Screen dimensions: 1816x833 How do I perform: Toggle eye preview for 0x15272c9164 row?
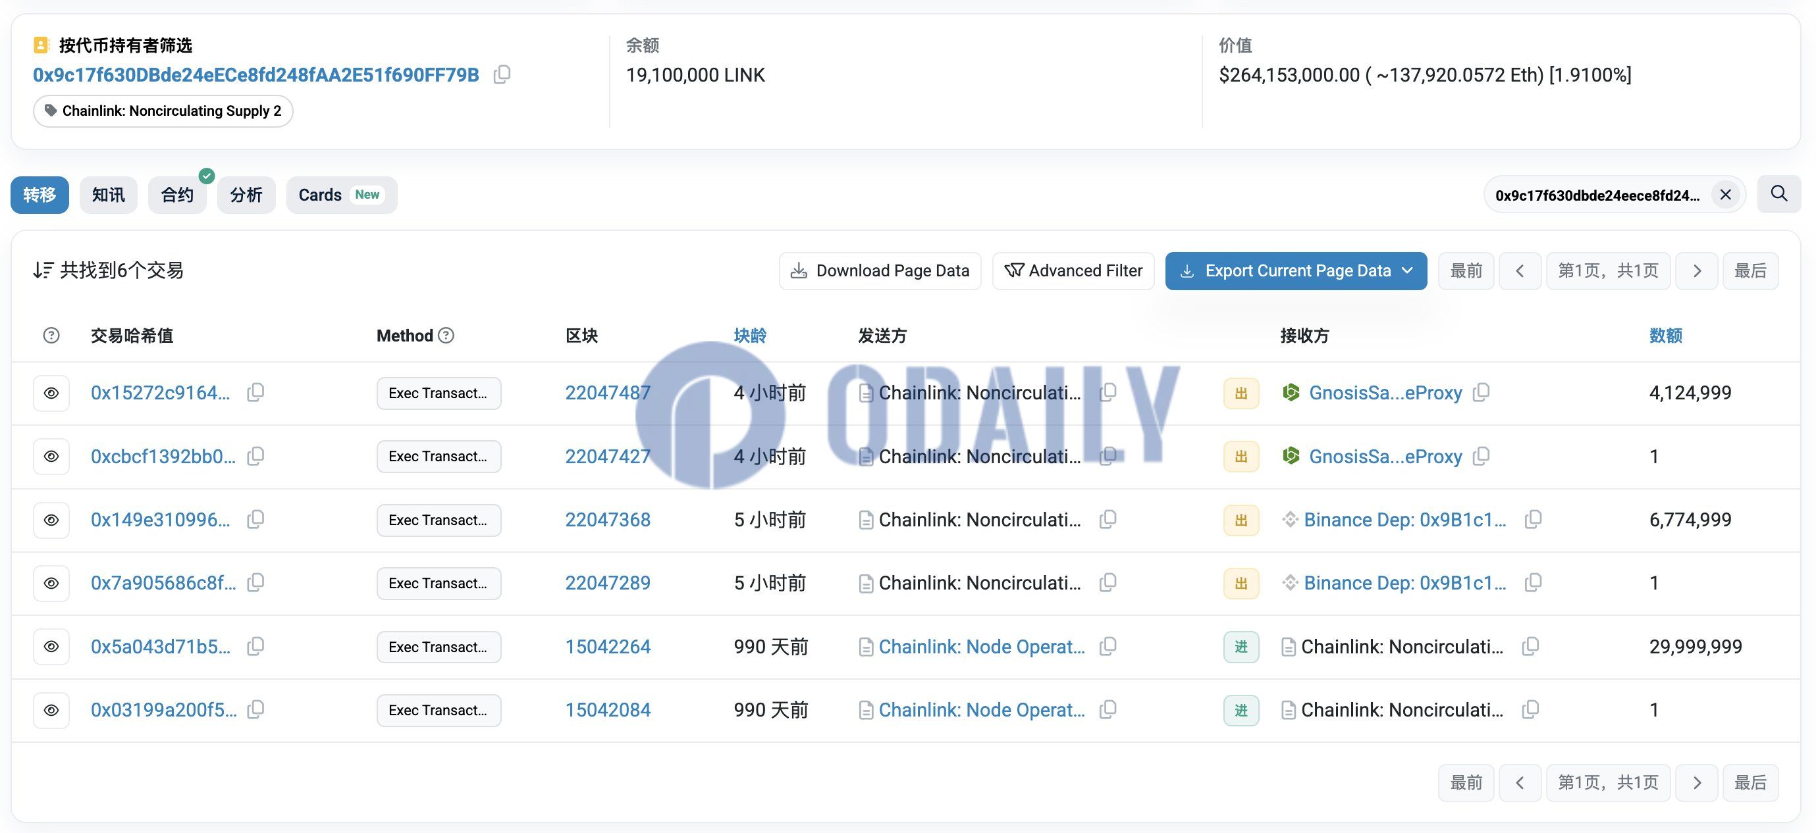51,393
